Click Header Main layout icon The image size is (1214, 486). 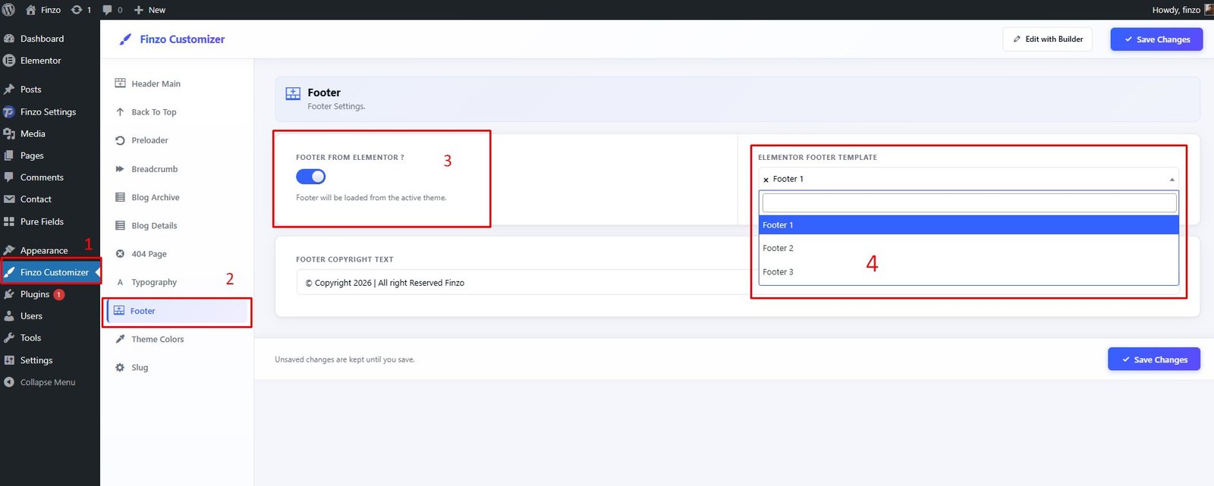(120, 83)
